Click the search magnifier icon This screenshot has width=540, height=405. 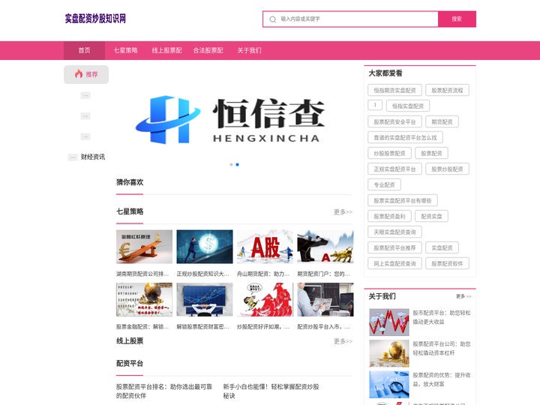coord(272,19)
